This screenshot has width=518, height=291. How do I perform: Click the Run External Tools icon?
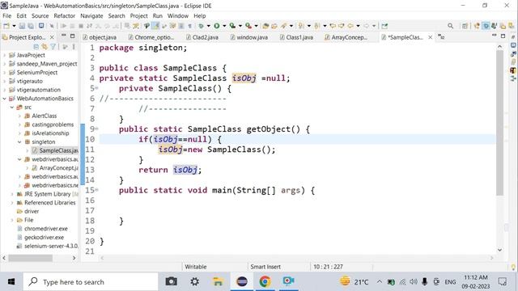(x=248, y=26)
